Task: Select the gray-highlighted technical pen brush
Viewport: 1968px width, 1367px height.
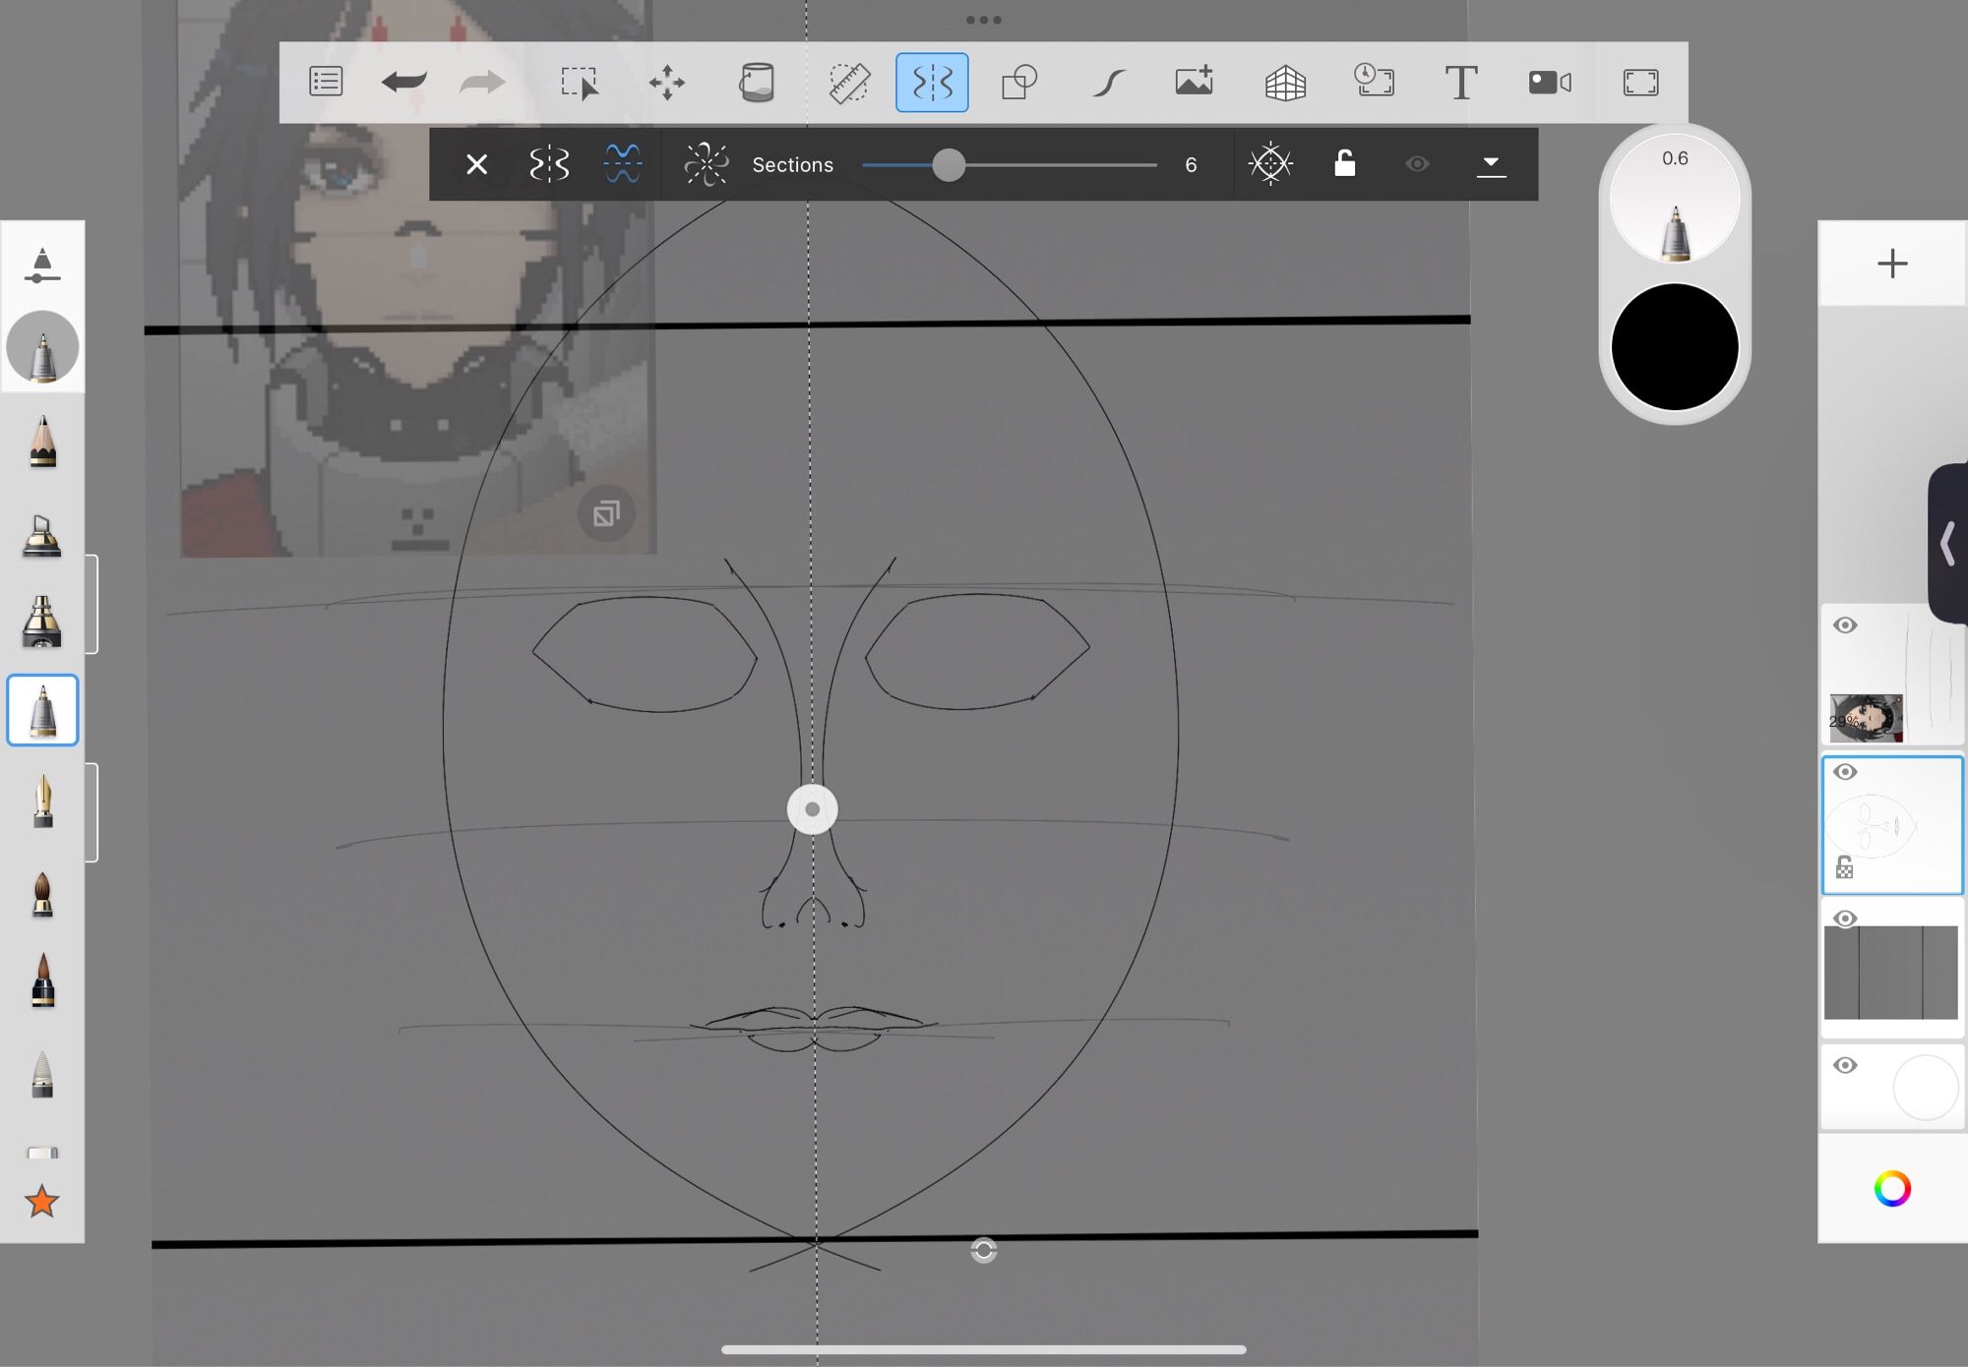Action: pyautogui.click(x=42, y=348)
